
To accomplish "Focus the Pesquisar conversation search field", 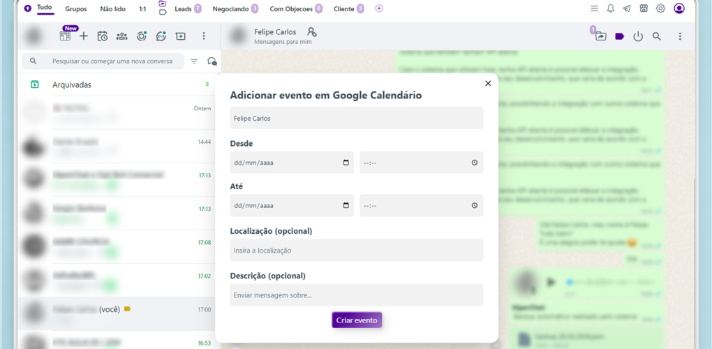I will [103, 61].
